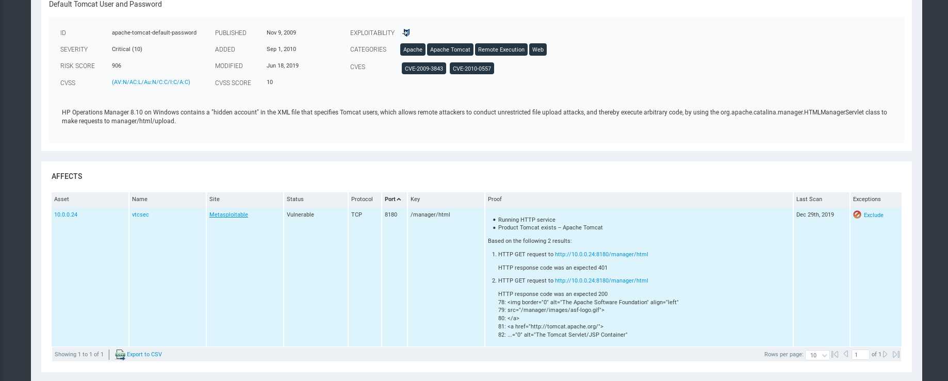Viewport: 948px width, 381px height.
Task: Click the Jun 18, 2019 modified date
Action: pyautogui.click(x=283, y=65)
